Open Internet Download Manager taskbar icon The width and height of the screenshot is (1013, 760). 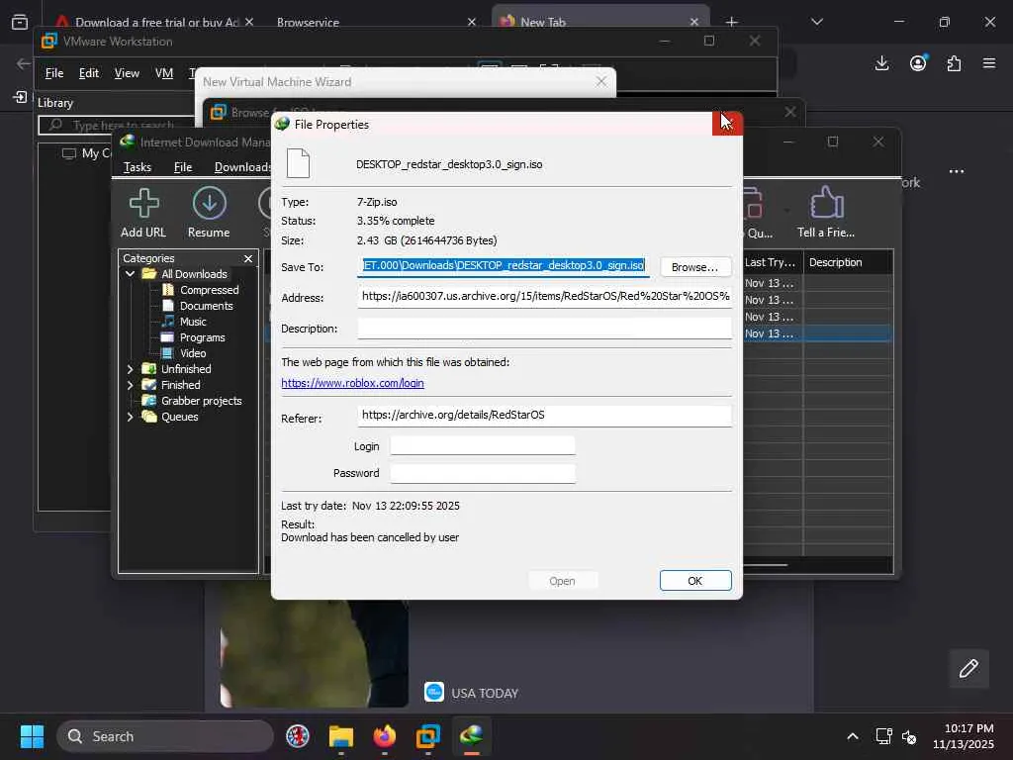[x=472, y=736]
